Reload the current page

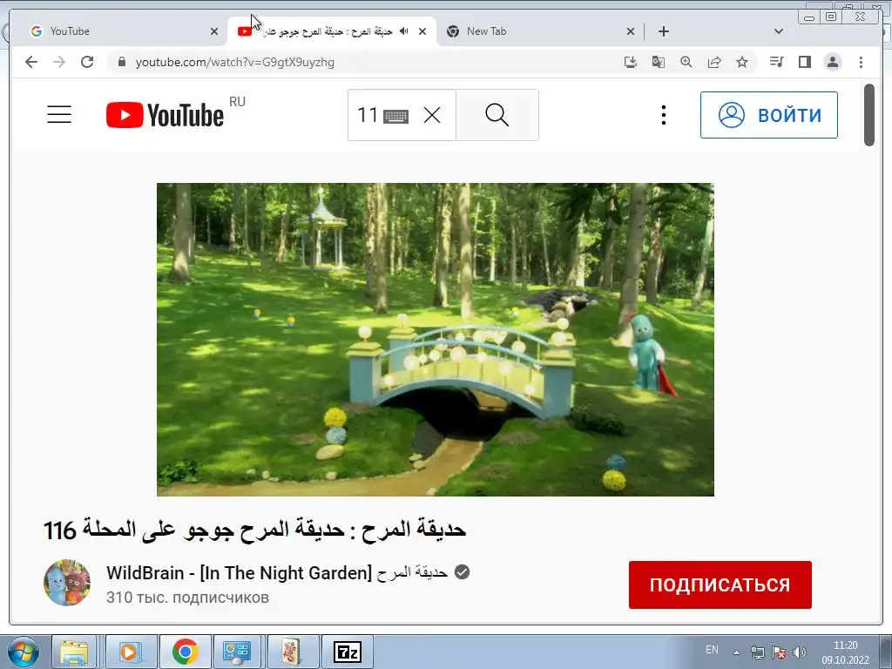[x=87, y=62]
